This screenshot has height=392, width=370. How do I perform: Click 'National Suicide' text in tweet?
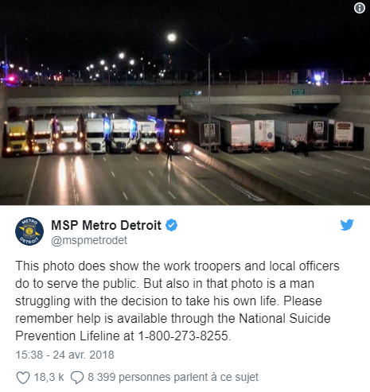pos(285,318)
